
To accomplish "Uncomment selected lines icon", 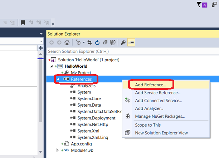I will pos(12,22).
